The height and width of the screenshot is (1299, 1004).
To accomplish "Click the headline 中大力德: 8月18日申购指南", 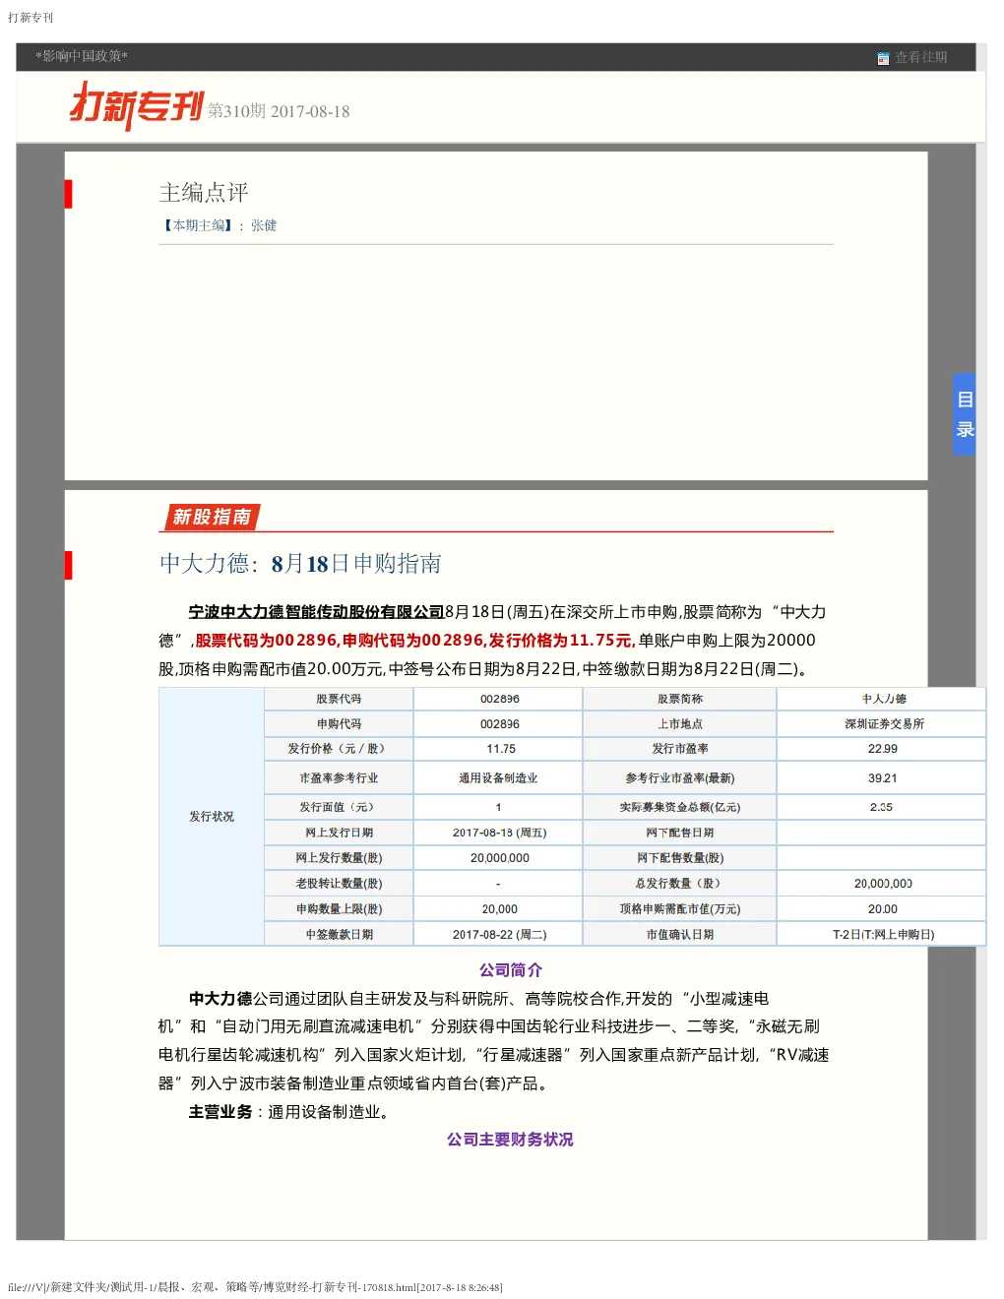I will coord(300,563).
